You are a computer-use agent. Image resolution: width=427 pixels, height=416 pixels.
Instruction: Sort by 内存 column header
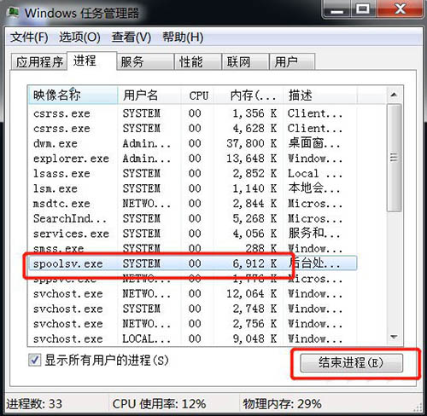click(249, 95)
